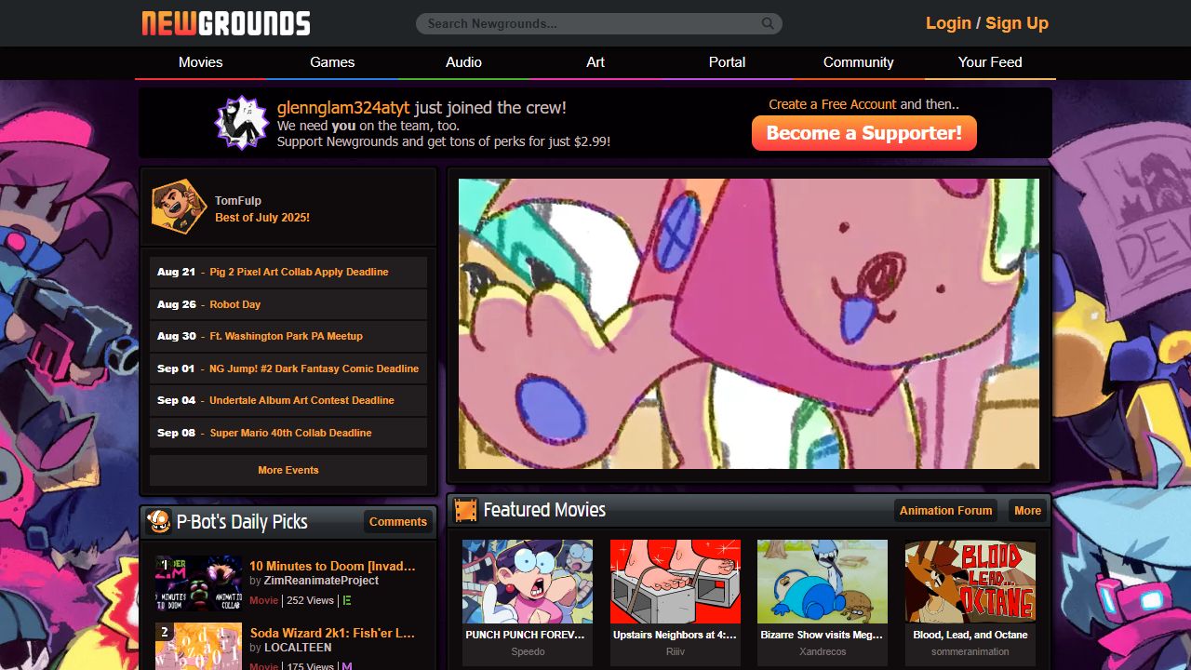Open Super Mario 40th Collab Deadline
Screen dimensions: 1191x670
point(290,433)
